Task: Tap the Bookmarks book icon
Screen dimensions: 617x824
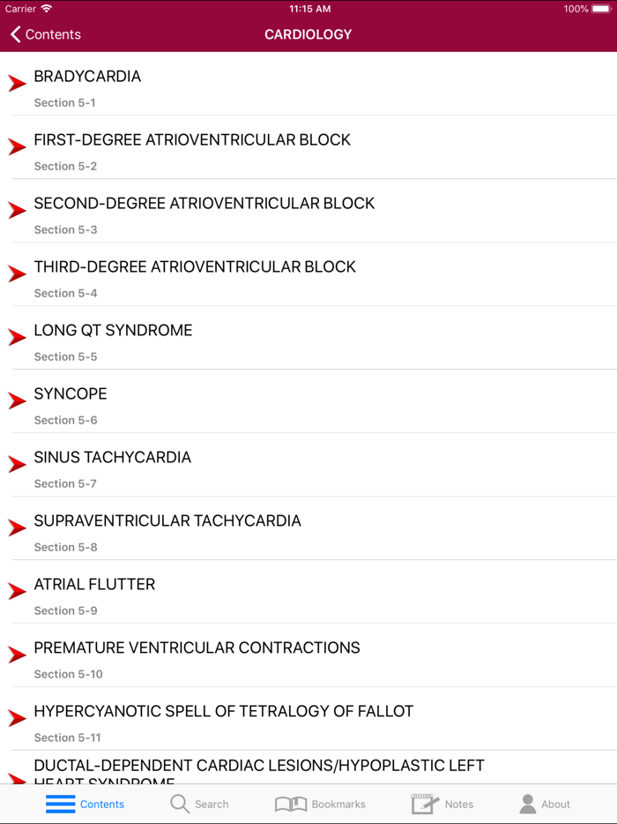Action: tap(291, 804)
